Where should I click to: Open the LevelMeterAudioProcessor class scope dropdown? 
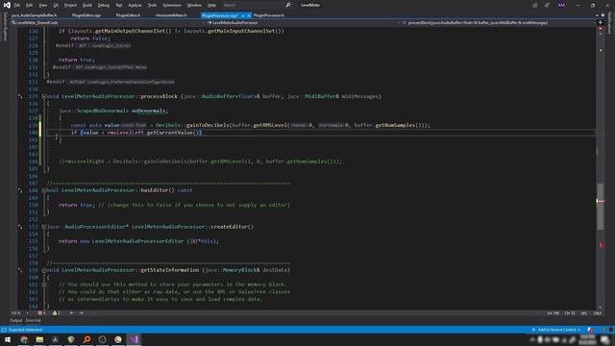coord(302,23)
